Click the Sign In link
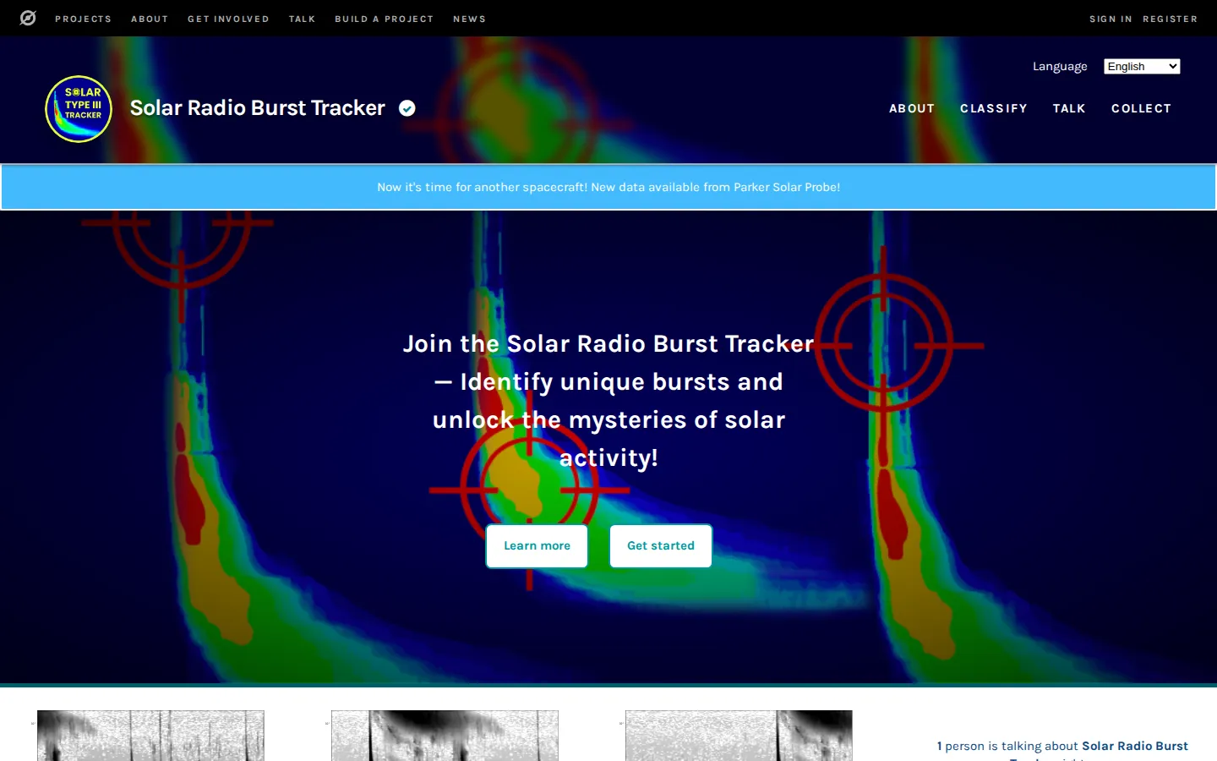Viewport: 1217px width, 761px height. click(1111, 19)
